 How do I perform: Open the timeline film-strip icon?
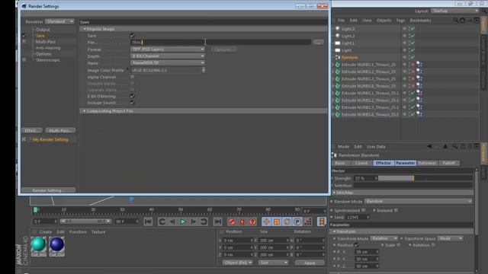(x=322, y=221)
